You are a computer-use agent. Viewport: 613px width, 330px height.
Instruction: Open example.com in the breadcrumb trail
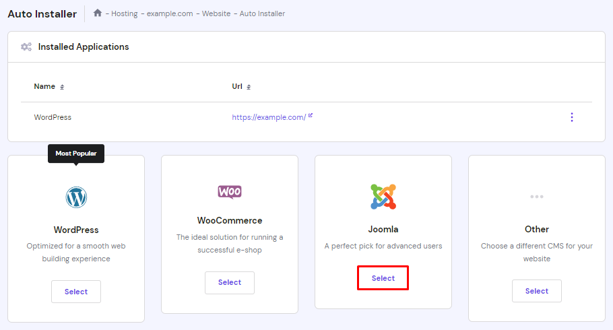pos(168,13)
